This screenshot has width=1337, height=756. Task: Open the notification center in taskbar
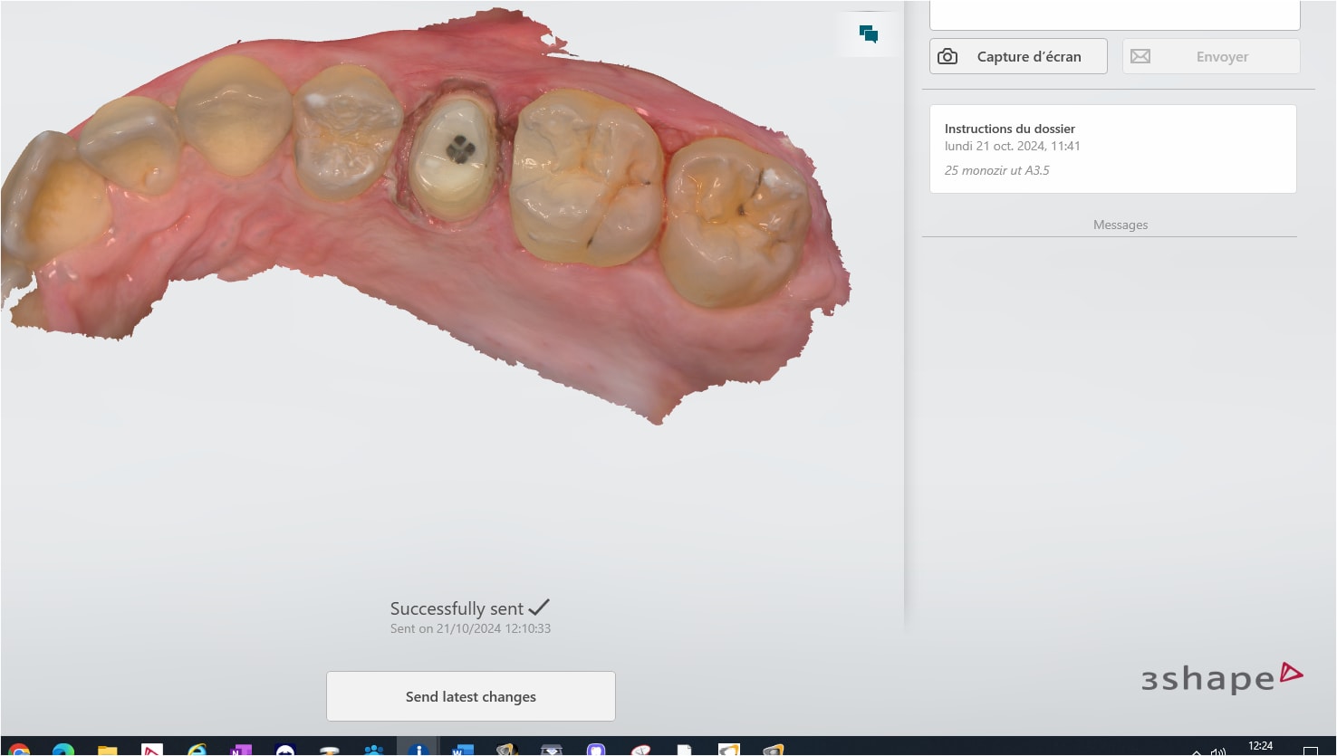pyautogui.click(x=1310, y=750)
